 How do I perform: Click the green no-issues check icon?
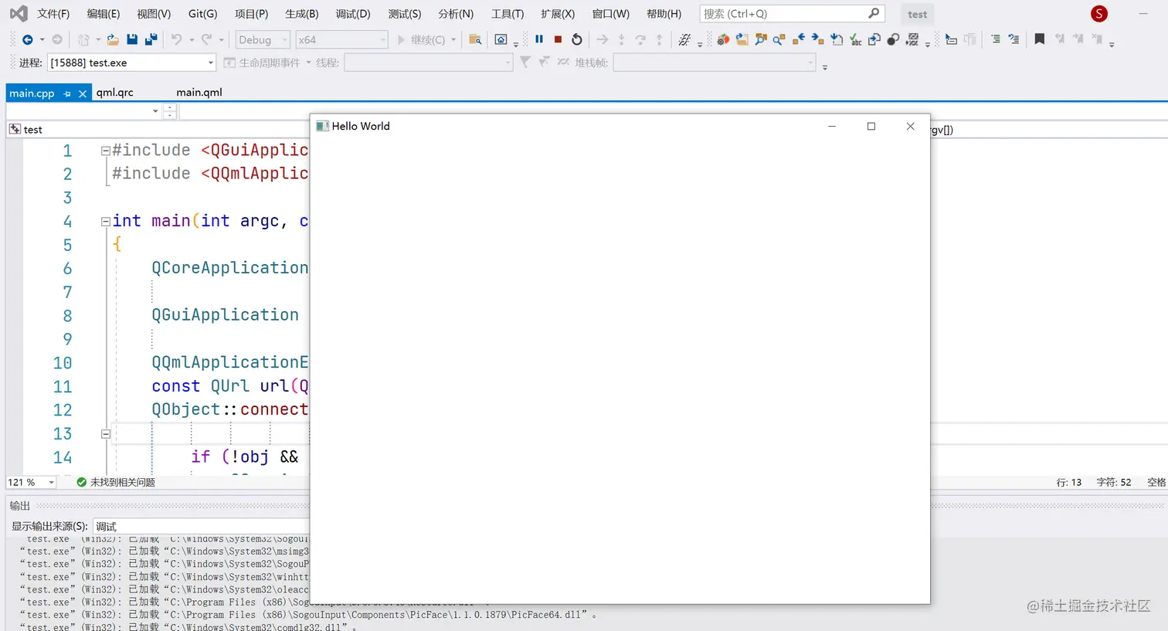tap(81, 482)
